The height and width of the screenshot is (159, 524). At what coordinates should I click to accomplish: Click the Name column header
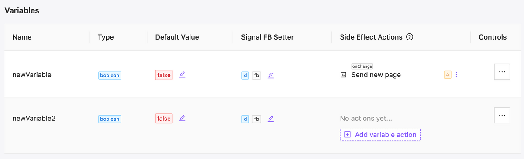pos(22,37)
